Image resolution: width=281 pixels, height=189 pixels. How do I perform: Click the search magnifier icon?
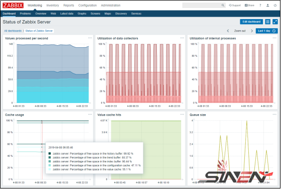[x=223, y=6]
